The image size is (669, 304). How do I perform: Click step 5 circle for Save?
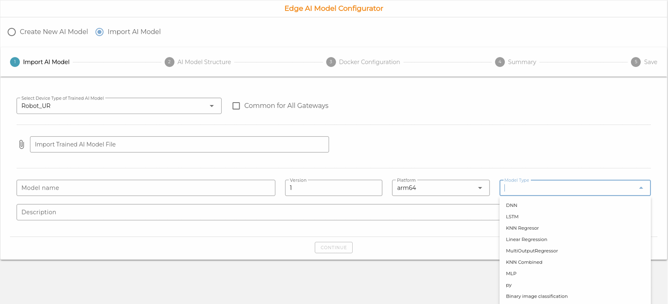[636, 62]
